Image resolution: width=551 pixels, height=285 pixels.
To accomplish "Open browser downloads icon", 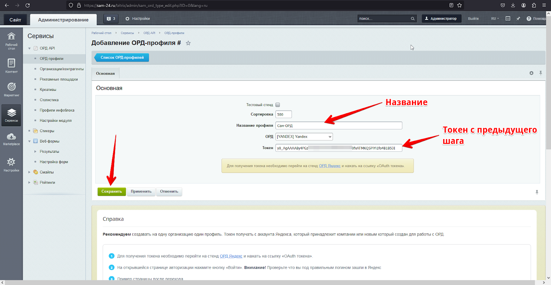I will pos(513,5).
